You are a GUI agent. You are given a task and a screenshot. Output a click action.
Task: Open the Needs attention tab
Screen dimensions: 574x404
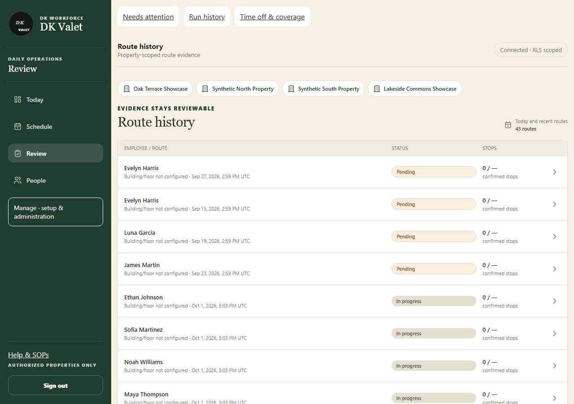click(x=148, y=17)
